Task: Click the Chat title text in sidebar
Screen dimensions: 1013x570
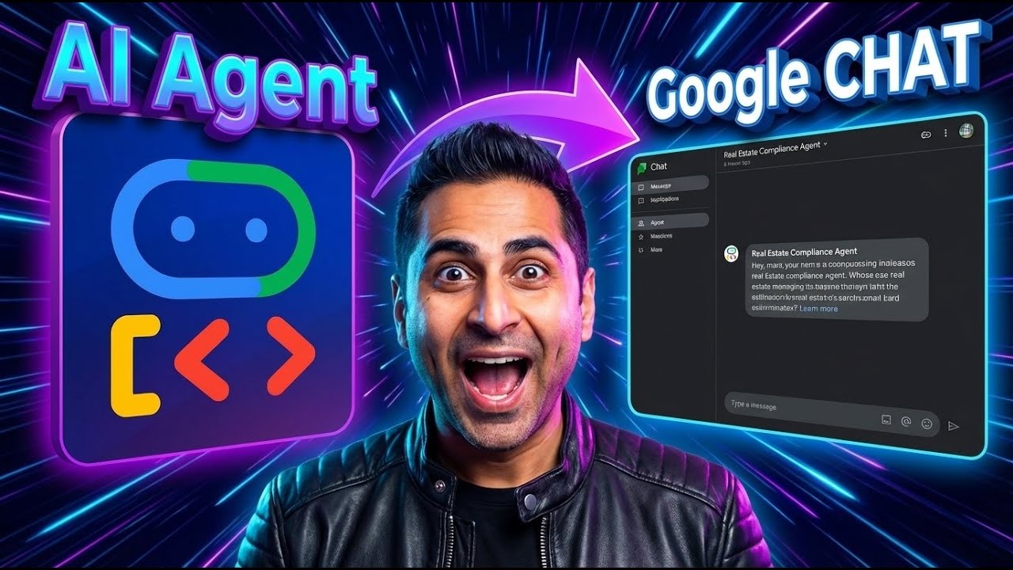Action: click(658, 166)
